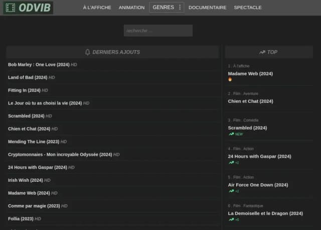The width and height of the screenshot is (321, 230).
Task: Open Mending The Line (2023)
Action: [34, 142]
